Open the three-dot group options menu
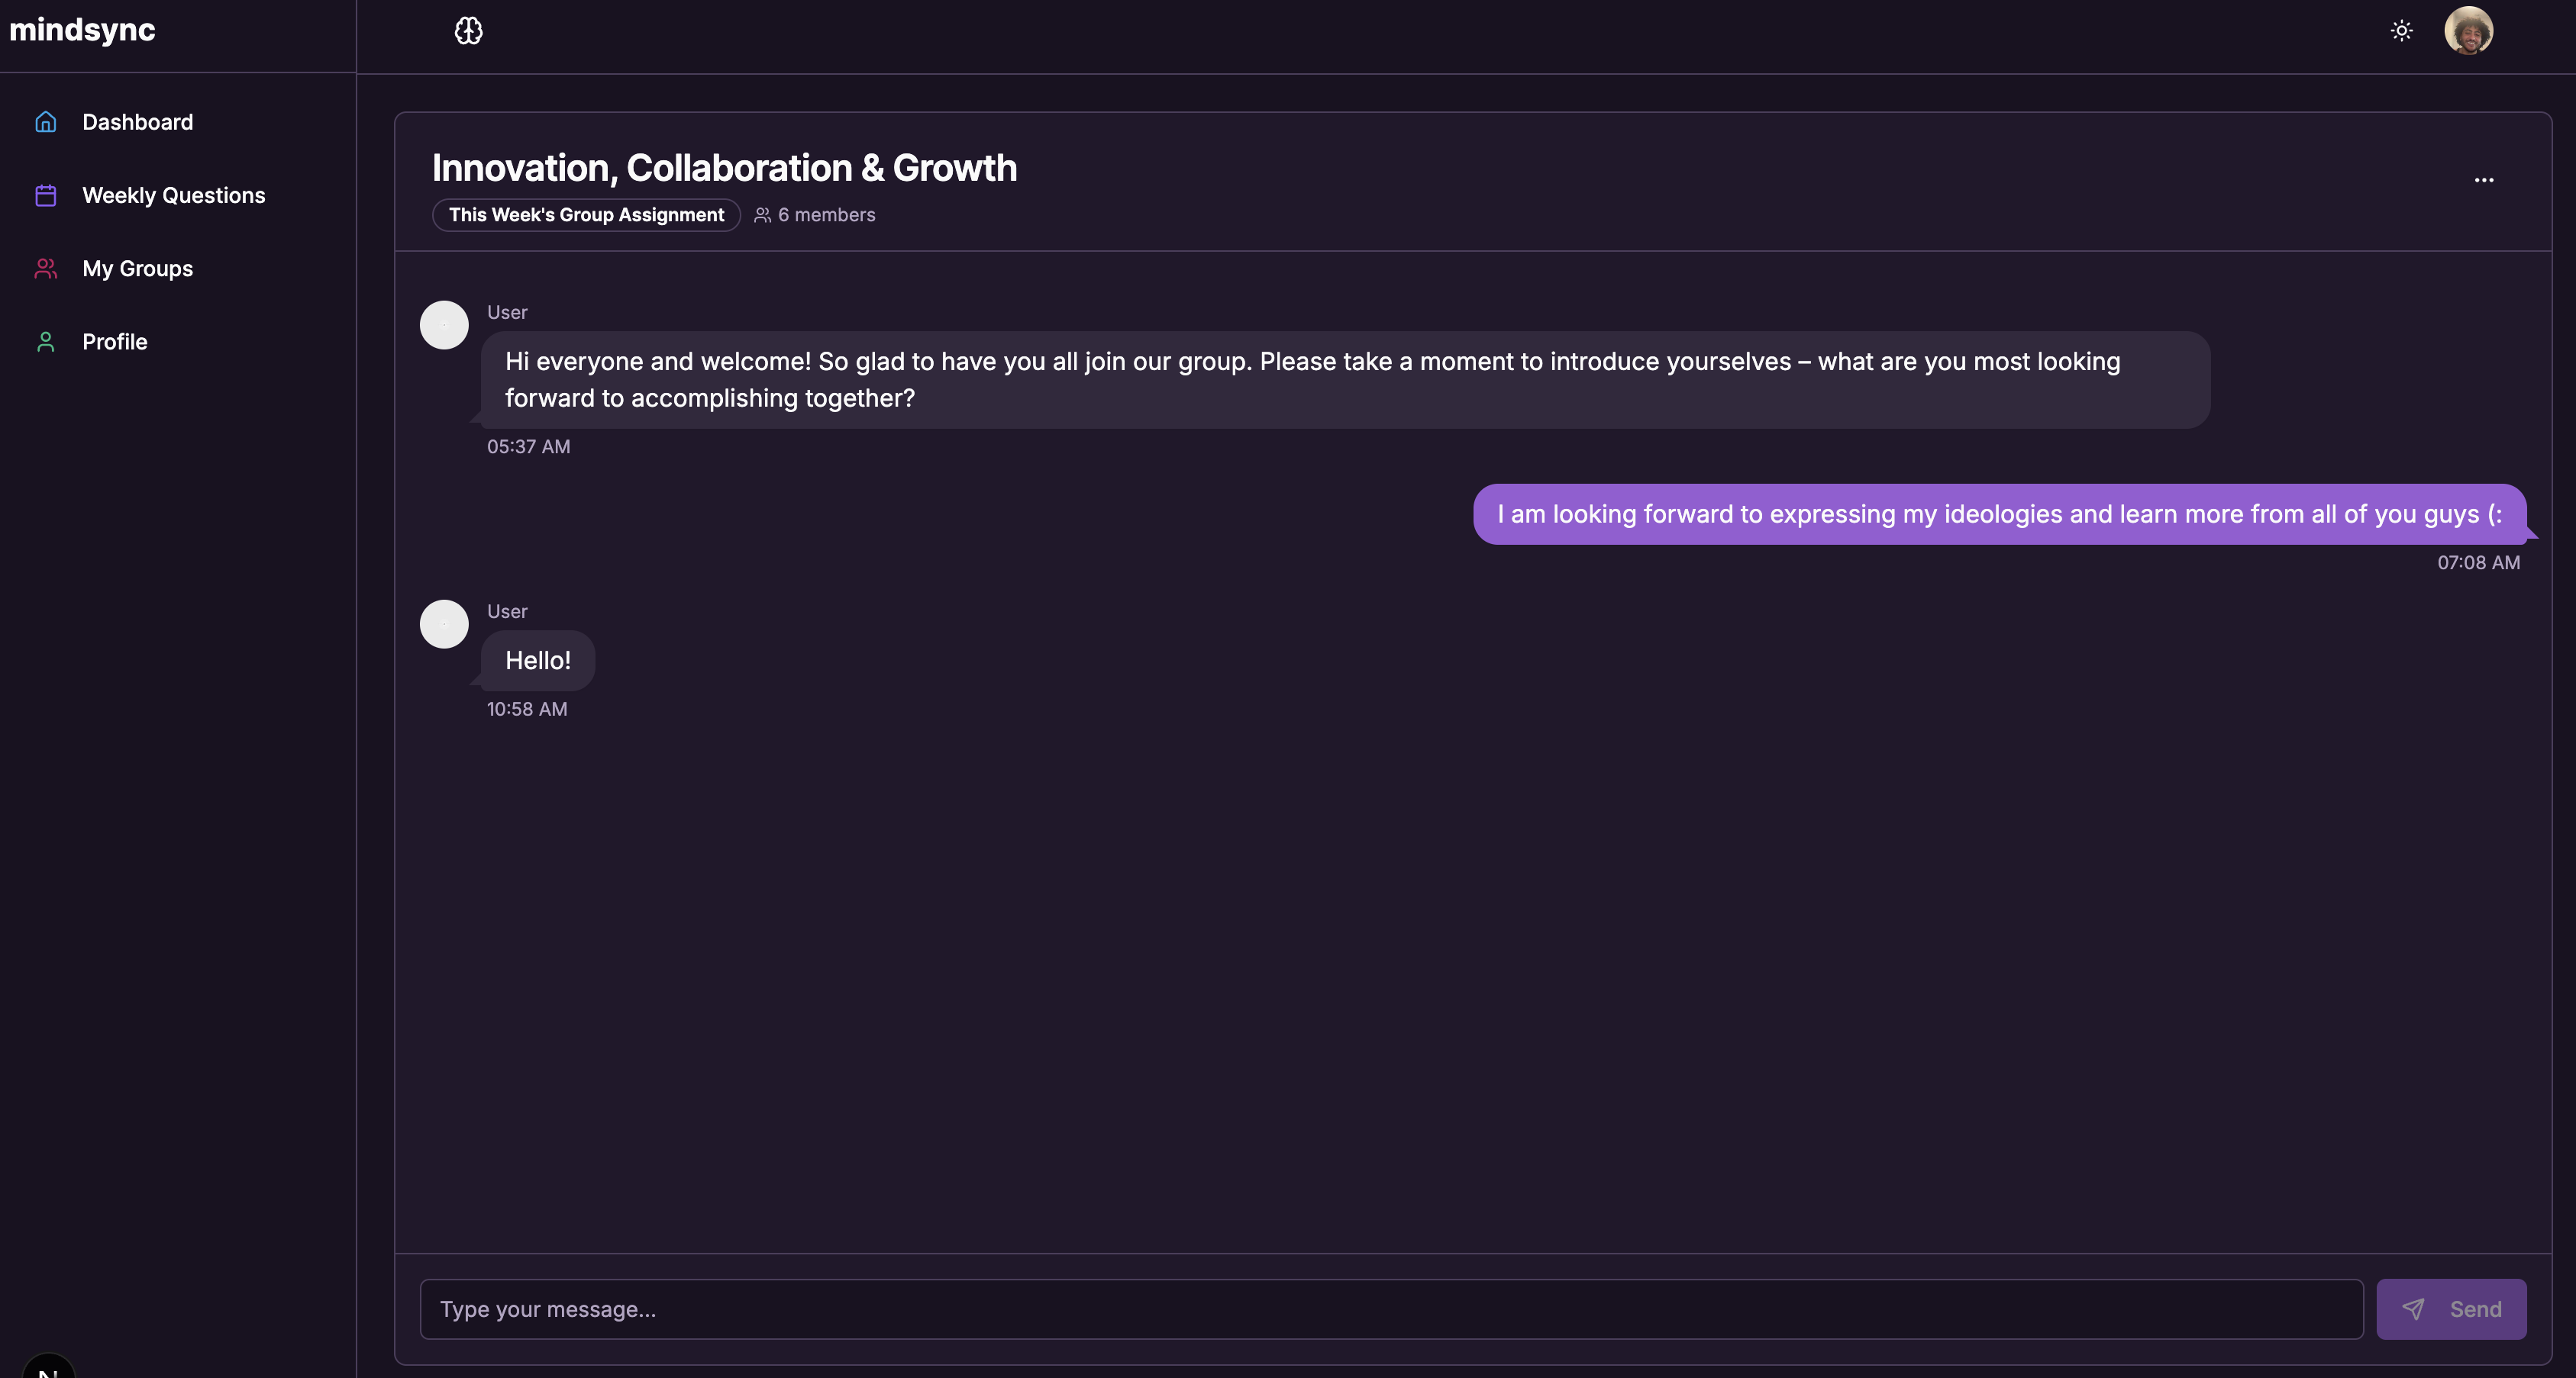Image resolution: width=2576 pixels, height=1378 pixels. click(2483, 180)
